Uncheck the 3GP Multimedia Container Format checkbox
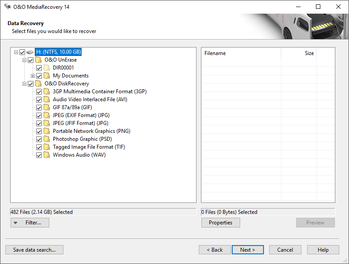 coord(39,92)
